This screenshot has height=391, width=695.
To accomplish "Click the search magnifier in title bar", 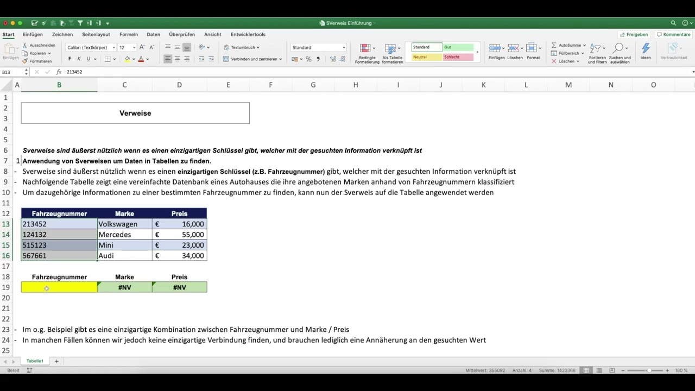I will (x=673, y=23).
